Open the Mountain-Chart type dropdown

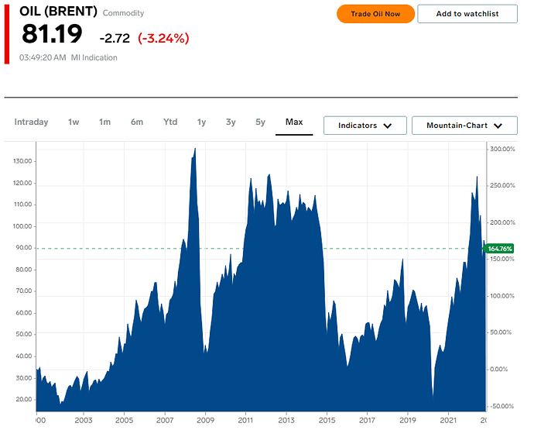[x=464, y=126]
